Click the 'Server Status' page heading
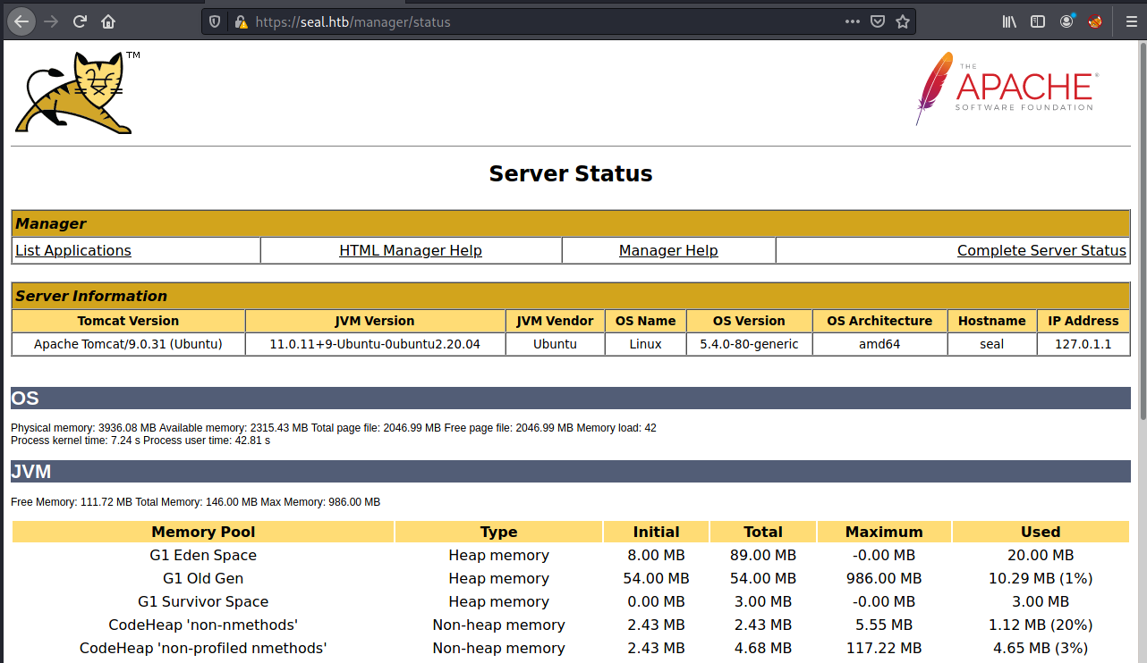The height and width of the screenshot is (663, 1147). click(571, 173)
